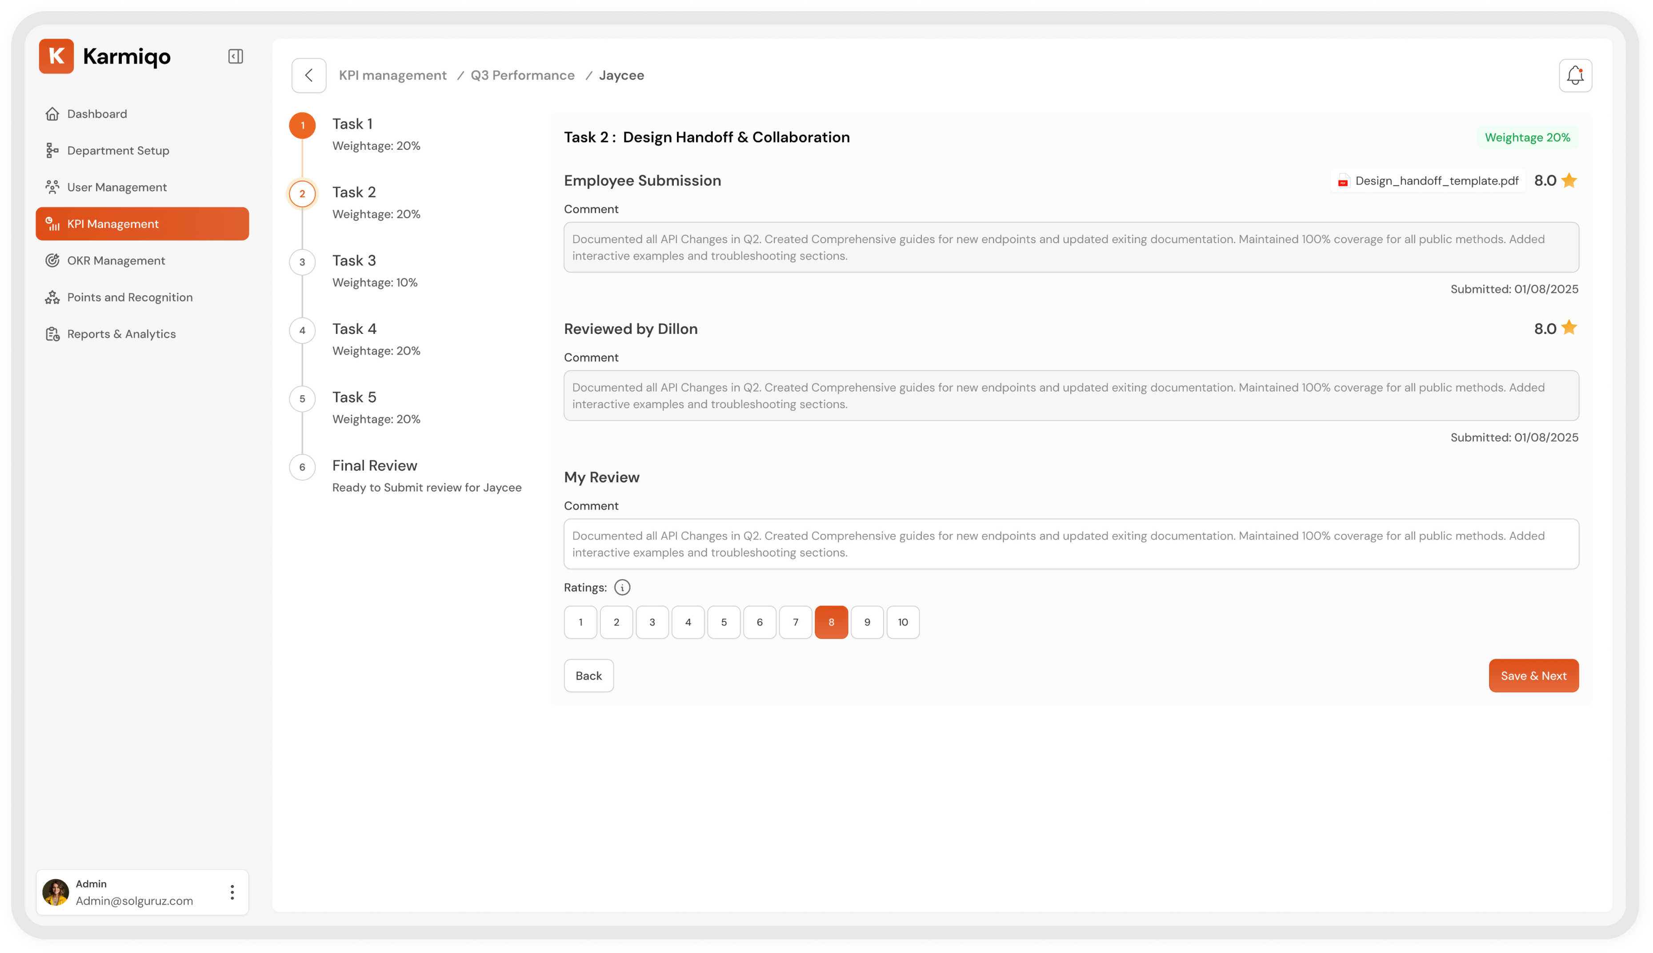Screen dimensions: 1653x953
Task: Open Admin account three-dot menu
Action: pyautogui.click(x=232, y=892)
